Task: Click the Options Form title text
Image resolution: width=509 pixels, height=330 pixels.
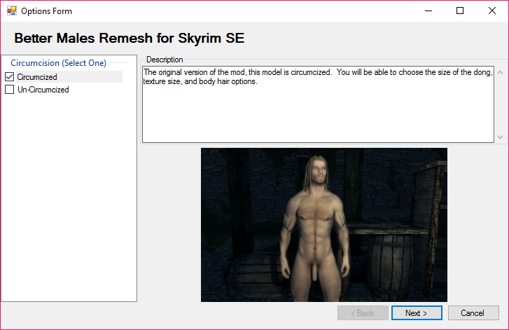Action: point(46,11)
